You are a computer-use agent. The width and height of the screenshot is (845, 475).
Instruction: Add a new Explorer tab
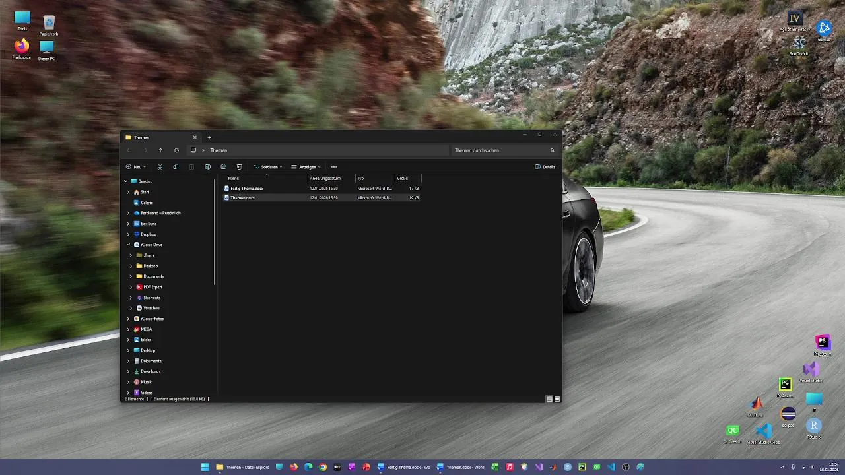[x=209, y=137]
